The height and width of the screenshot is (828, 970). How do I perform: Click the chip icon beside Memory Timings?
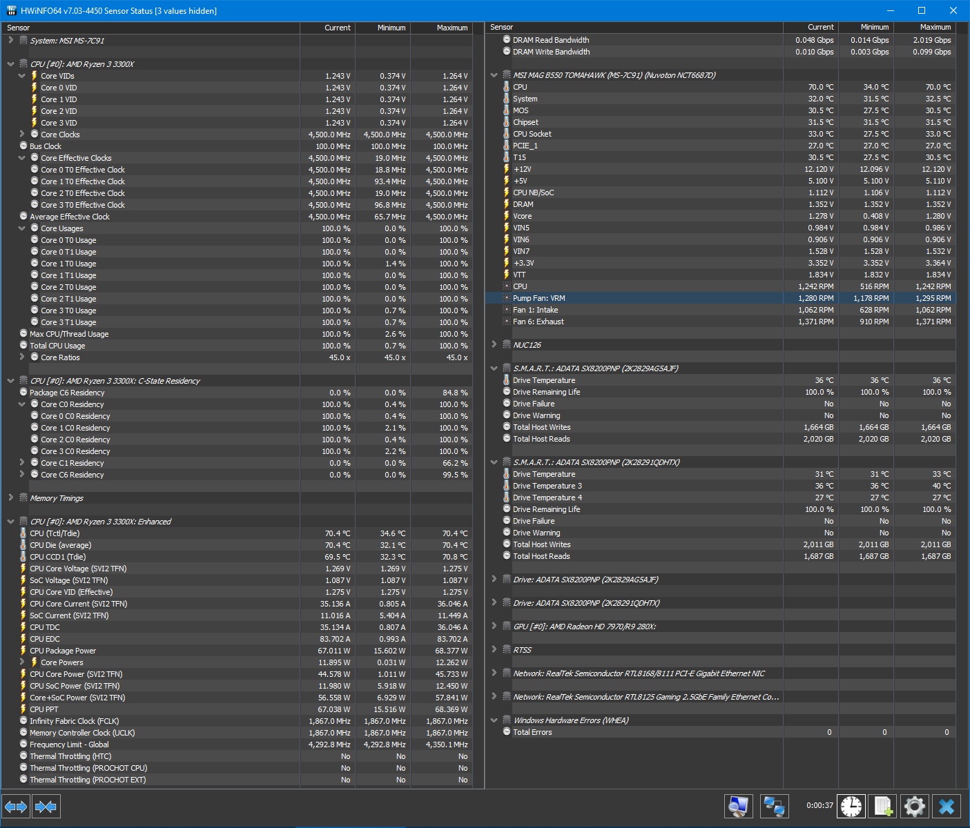[23, 498]
